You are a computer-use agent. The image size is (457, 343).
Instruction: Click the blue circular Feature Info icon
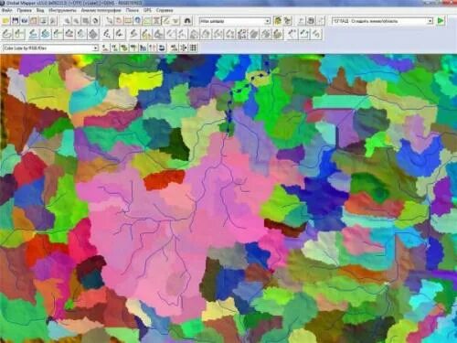[x=138, y=21]
